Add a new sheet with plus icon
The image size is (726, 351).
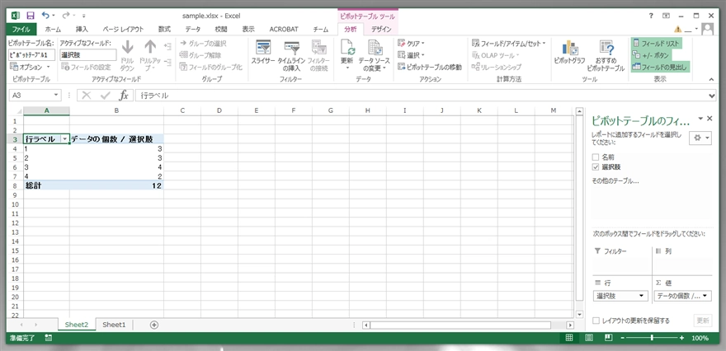click(x=154, y=325)
